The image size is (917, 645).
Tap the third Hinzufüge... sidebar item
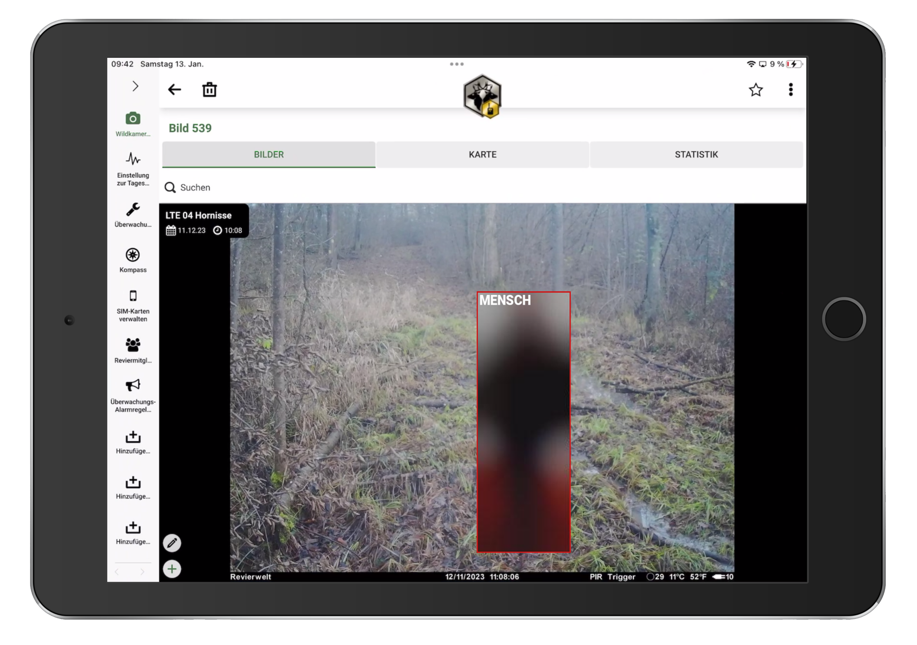tap(133, 533)
